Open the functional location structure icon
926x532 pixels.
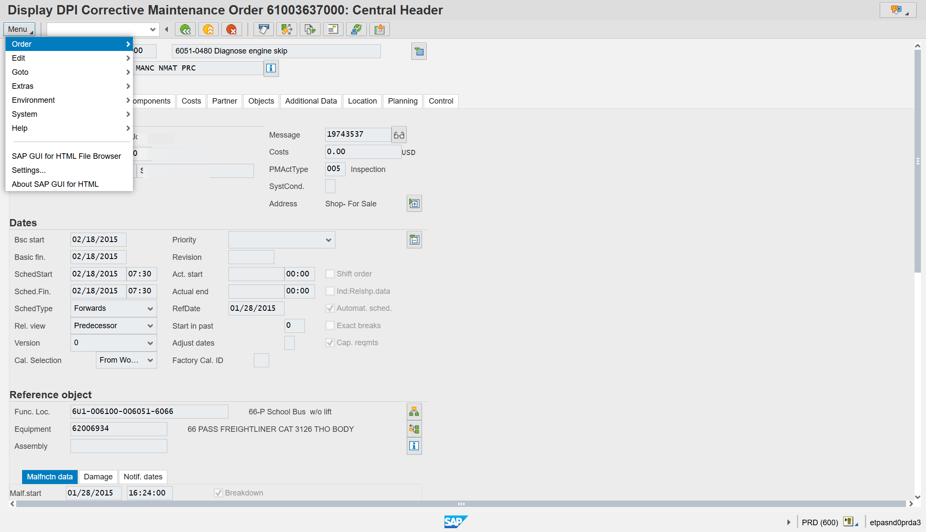point(414,411)
